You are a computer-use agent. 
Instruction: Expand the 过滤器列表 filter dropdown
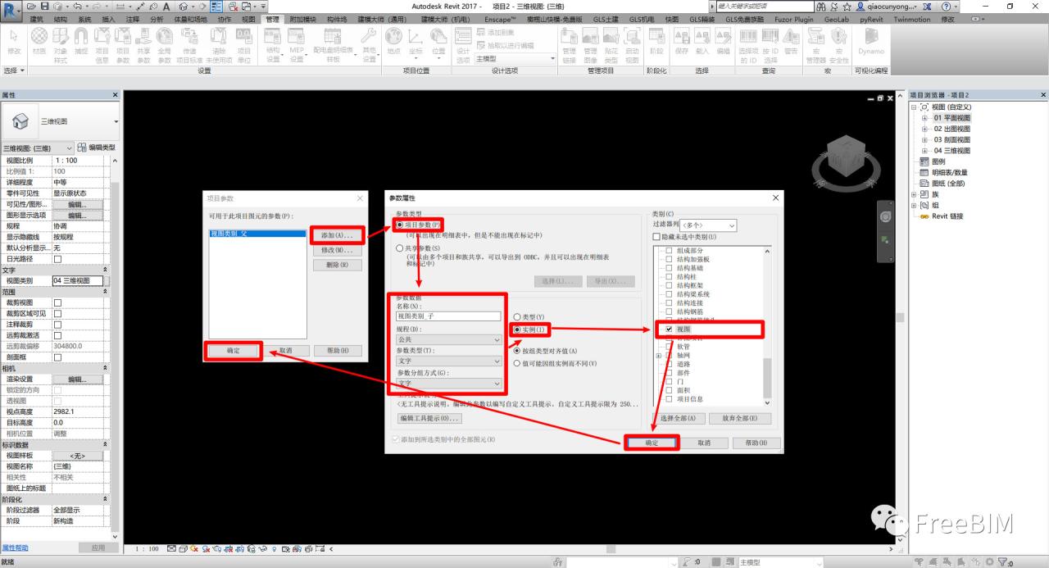click(709, 225)
